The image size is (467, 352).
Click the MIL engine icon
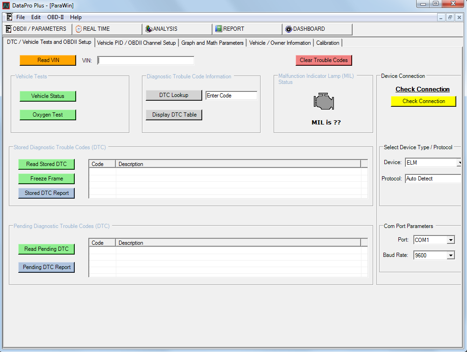coord(323,102)
